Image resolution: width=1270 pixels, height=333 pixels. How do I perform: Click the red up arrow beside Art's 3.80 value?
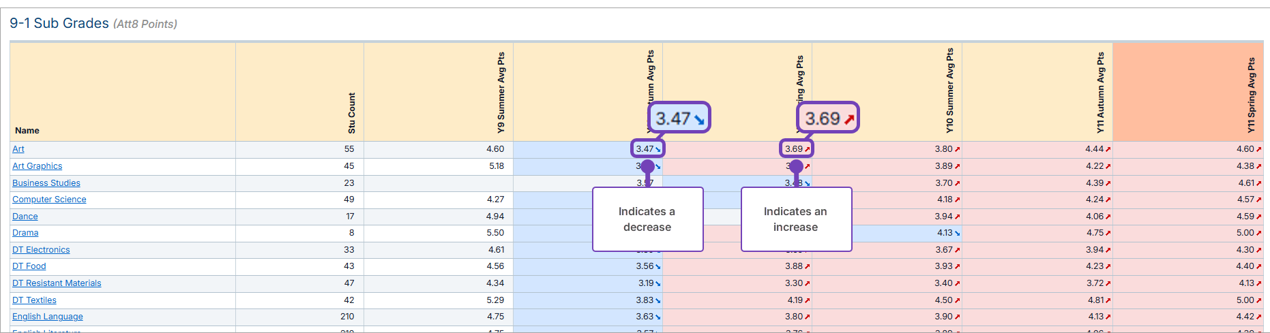[x=958, y=149]
